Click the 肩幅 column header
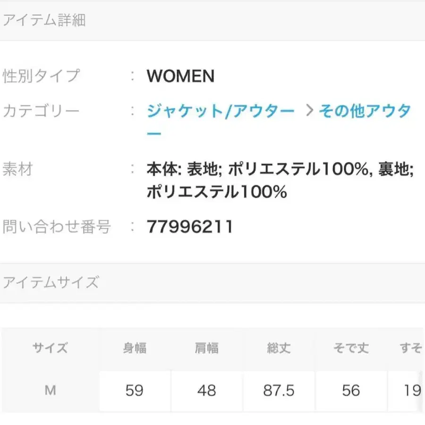Viewport: 425px width, 425px height. pos(206,348)
